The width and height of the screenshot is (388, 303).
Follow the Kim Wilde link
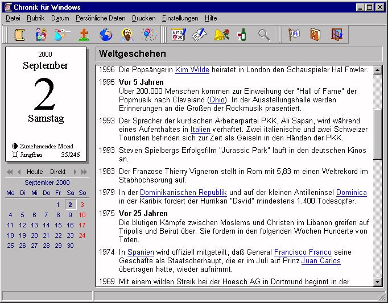tap(192, 70)
